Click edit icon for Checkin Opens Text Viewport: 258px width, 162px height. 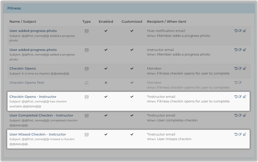point(240,83)
